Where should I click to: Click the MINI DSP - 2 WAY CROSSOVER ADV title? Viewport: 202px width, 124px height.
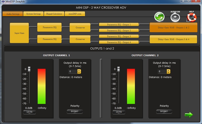pyautogui.click(x=101, y=8)
